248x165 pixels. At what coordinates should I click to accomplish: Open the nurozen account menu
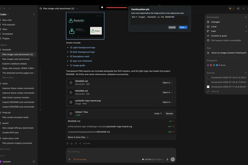5,162
